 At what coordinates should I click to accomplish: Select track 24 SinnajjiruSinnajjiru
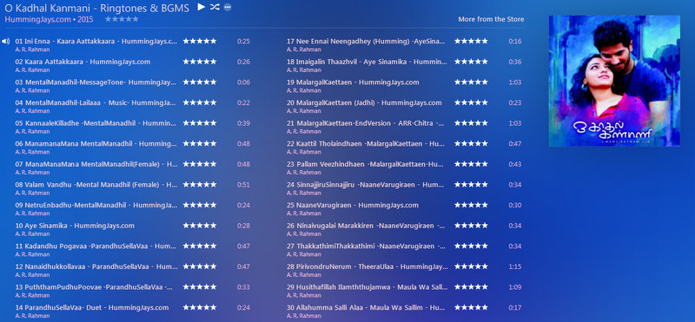pyautogui.click(x=365, y=184)
